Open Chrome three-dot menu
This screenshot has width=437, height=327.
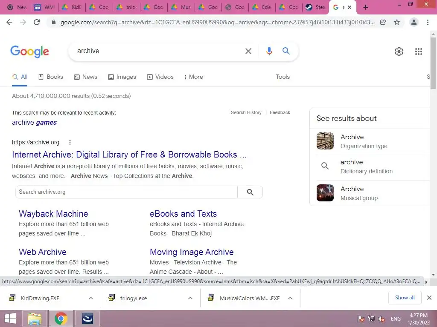tap(428, 22)
